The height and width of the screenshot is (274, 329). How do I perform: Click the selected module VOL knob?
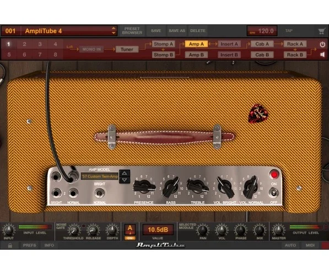(222, 230)
